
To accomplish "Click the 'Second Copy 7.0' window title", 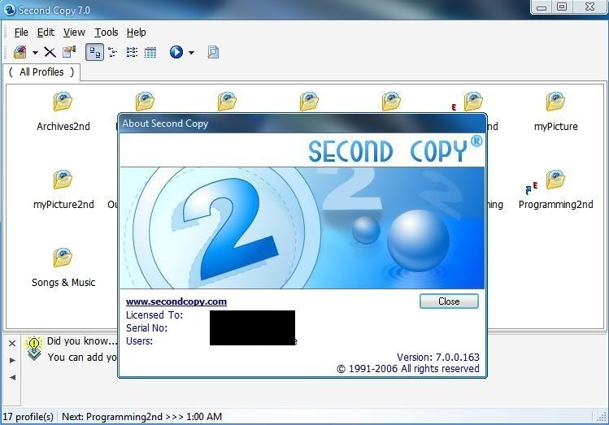I will pos(54,10).
